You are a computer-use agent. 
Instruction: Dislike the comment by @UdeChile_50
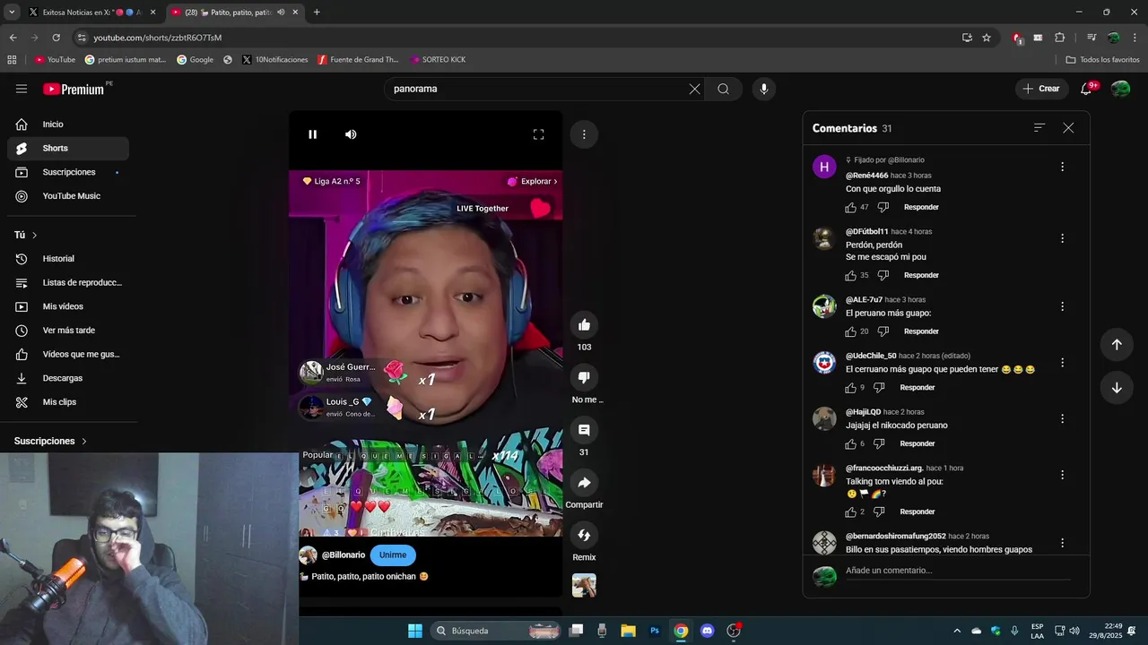point(879,388)
